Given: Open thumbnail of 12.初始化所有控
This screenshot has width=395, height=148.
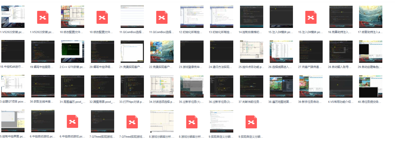Looking at the screenshot, I should (x=192, y=17).
